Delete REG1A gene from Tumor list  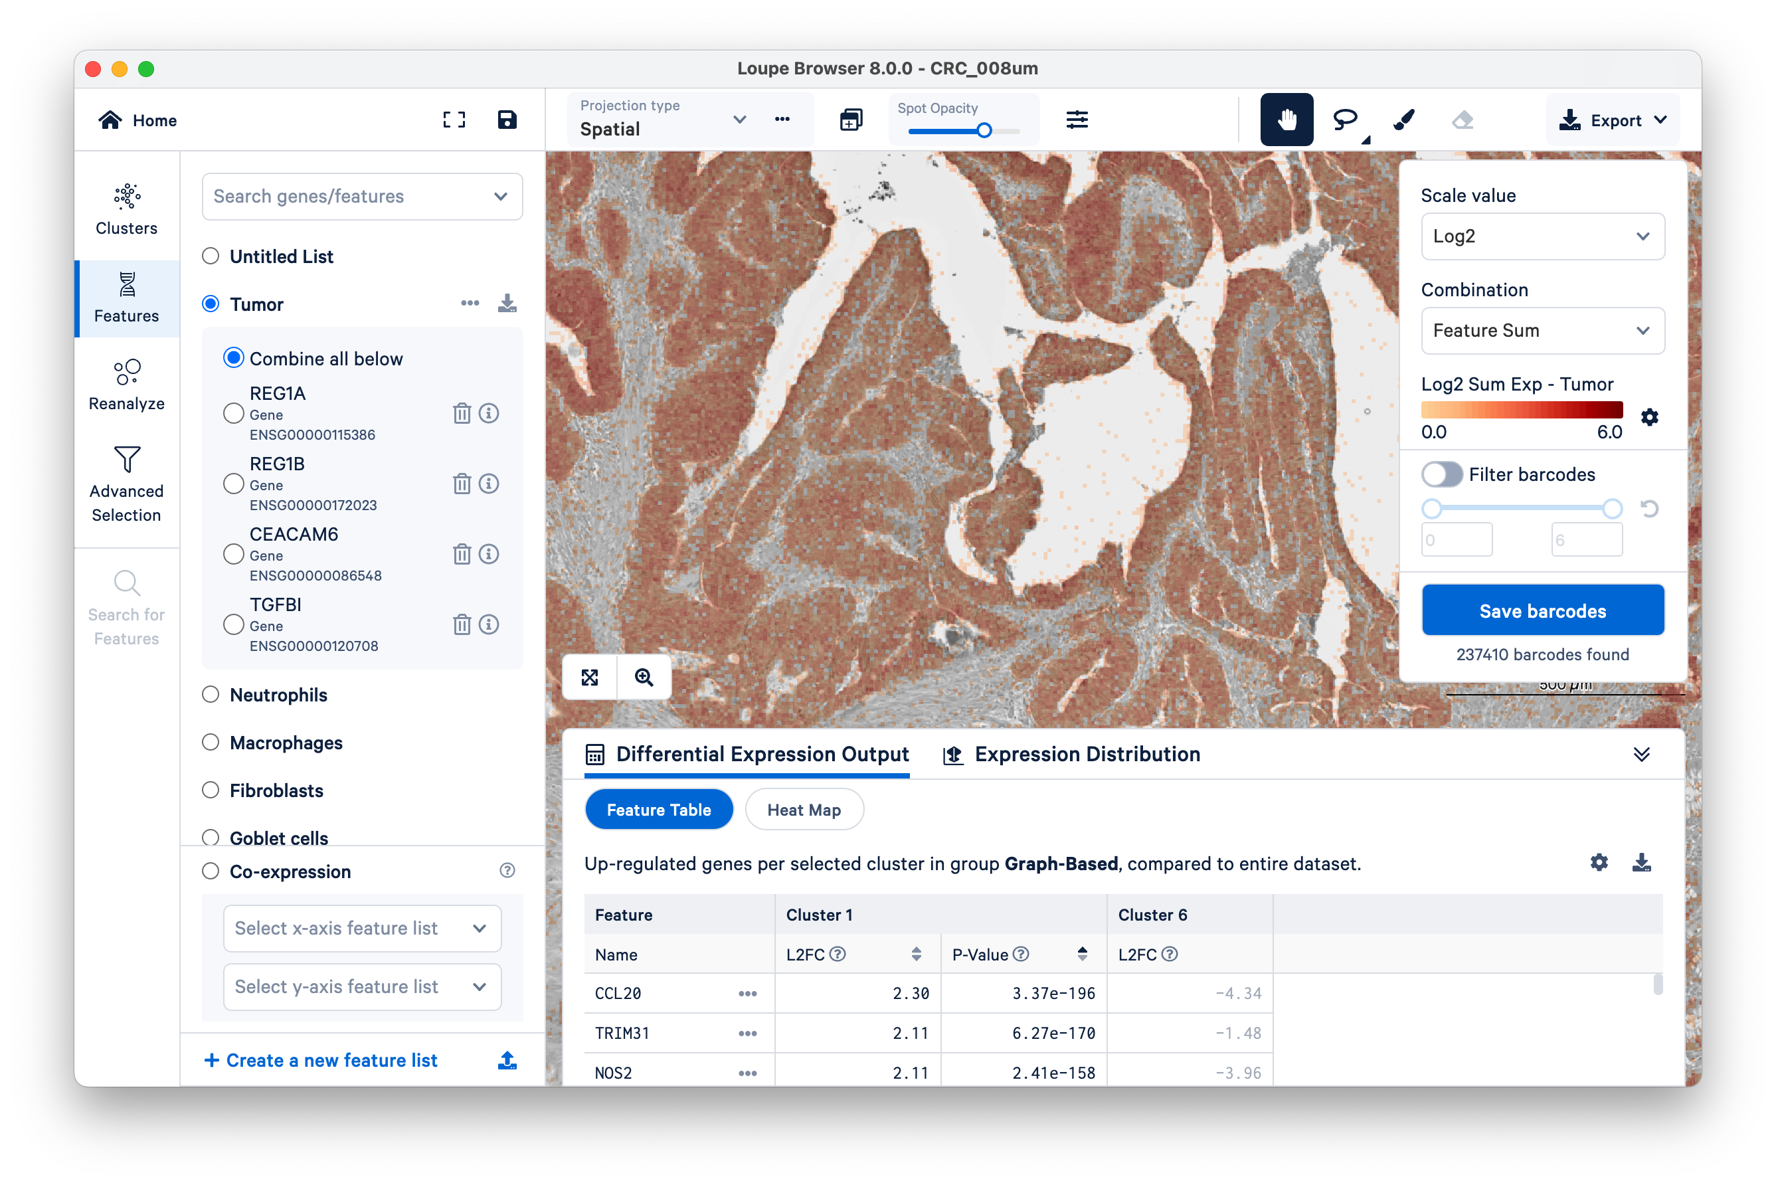pyautogui.click(x=462, y=413)
